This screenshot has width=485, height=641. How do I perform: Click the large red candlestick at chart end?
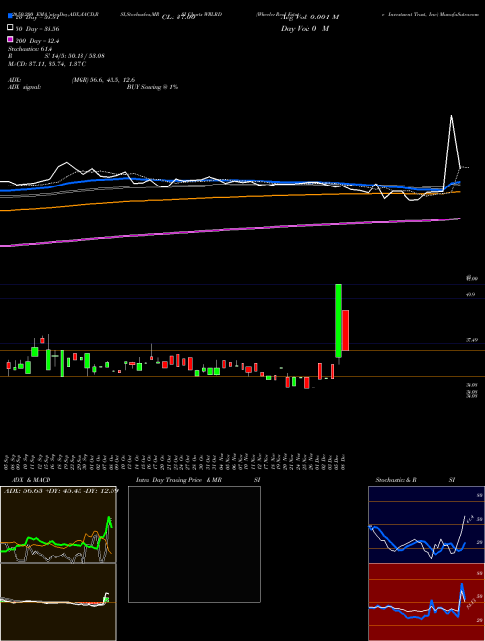(345, 330)
